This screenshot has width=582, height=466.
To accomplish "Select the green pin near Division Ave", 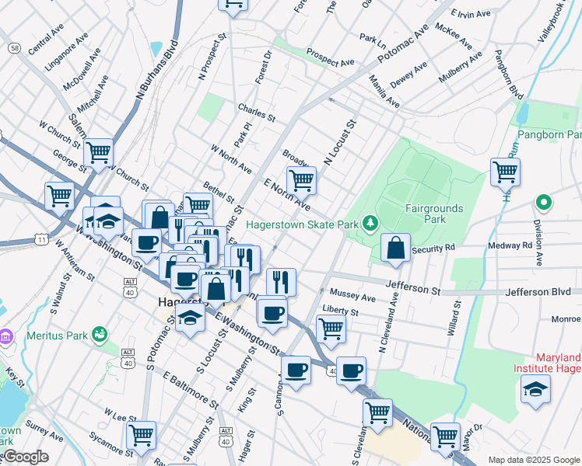I will tap(543, 203).
